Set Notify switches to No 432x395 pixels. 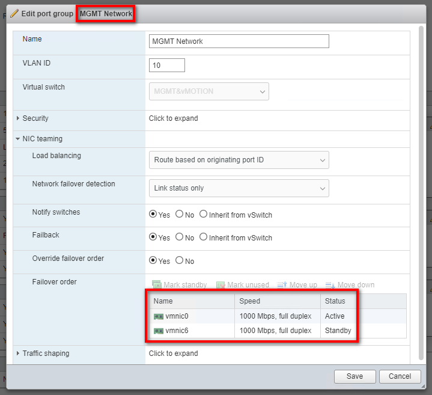point(179,214)
